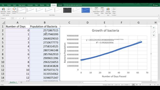Open the Insert tab

click(x=14, y=5)
